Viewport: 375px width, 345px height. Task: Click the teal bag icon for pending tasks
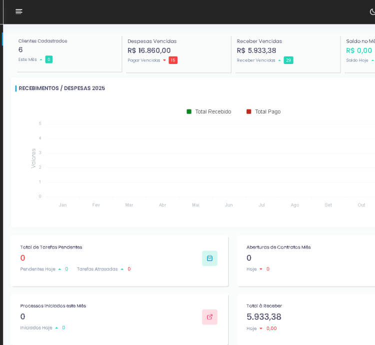(x=209, y=258)
